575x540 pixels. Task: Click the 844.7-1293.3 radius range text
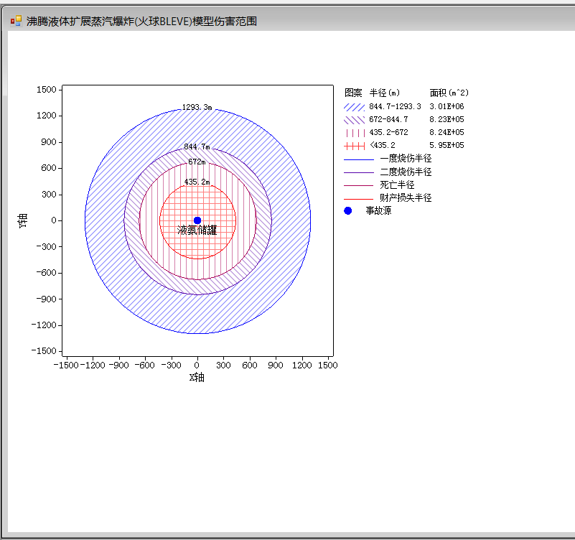(x=395, y=106)
